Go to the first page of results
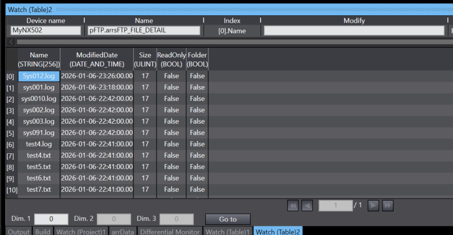 tap(293, 205)
